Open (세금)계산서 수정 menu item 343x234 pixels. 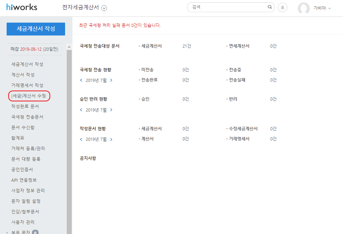[29, 96]
